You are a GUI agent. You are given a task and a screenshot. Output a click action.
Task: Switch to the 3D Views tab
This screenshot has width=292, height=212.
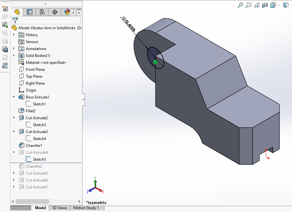(x=59, y=208)
